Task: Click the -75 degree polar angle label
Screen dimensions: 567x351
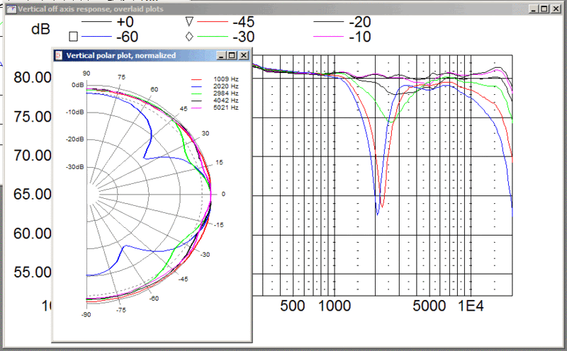Action: pyautogui.click(x=120, y=310)
